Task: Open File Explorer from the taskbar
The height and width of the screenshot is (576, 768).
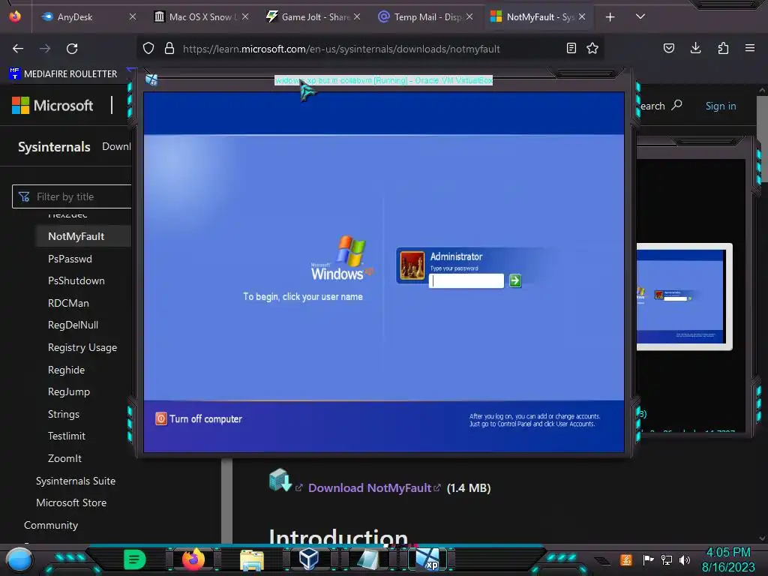Action: click(252, 559)
